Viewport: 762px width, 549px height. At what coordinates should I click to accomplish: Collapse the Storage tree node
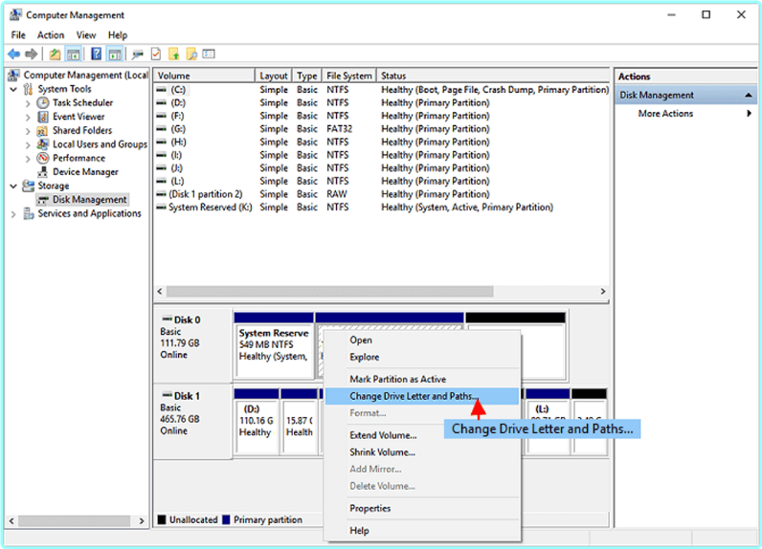tap(13, 186)
